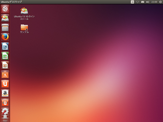Open LibreOffice Calc spreadsheet
Screen dimensions: 163x122
tap(5, 56)
